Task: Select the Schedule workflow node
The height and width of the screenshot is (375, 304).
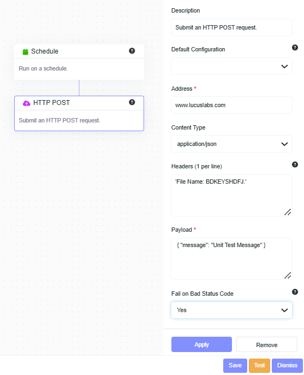Action: click(x=79, y=62)
